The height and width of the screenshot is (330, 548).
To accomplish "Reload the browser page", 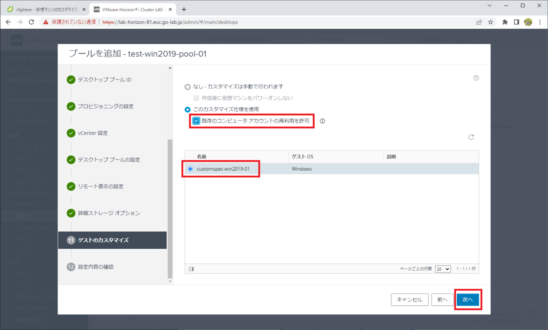I will (x=32, y=22).
